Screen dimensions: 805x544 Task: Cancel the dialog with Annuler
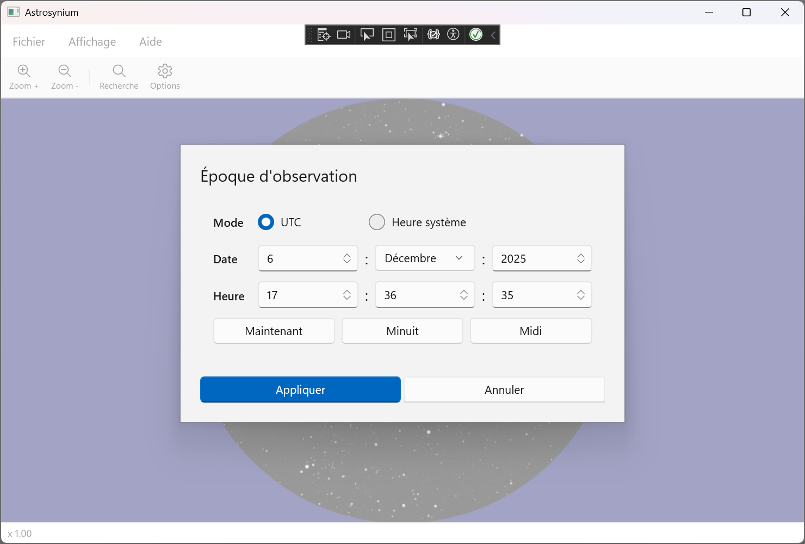(504, 390)
